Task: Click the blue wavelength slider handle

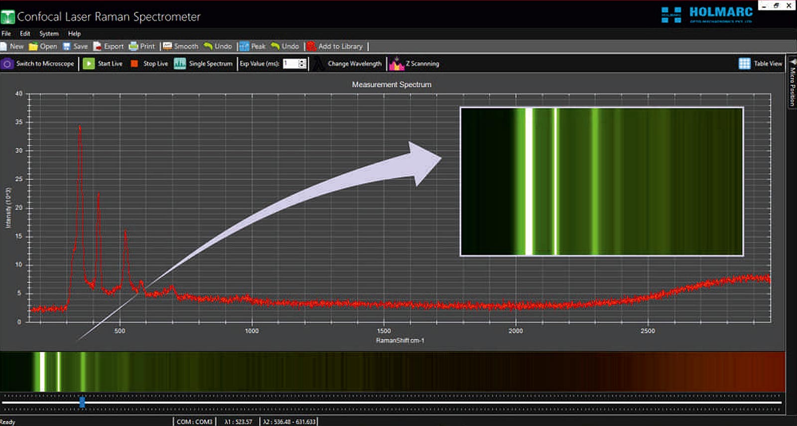Action: pyautogui.click(x=82, y=402)
